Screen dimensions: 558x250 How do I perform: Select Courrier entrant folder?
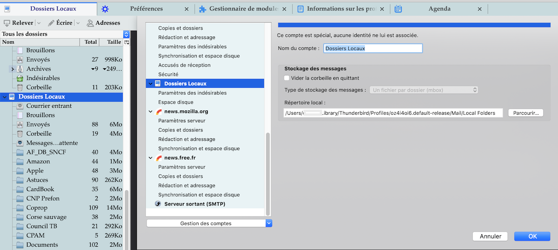pyautogui.click(x=61, y=106)
